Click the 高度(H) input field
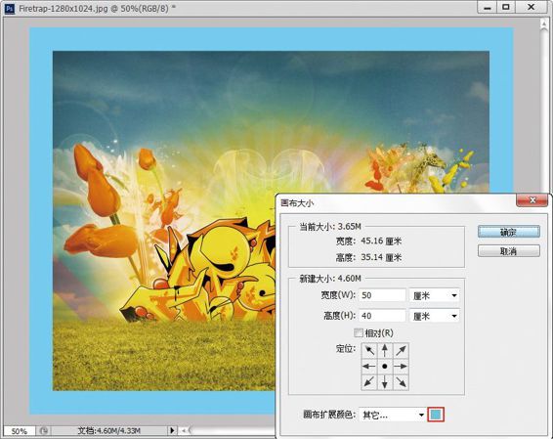Viewport: 553px width, 439px height. 383,316
